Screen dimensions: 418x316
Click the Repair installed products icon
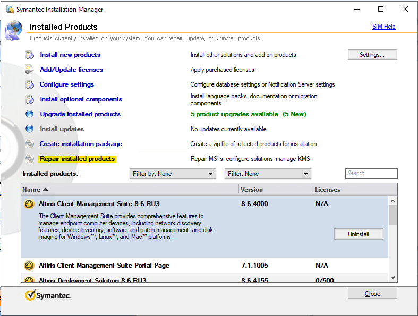pyautogui.click(x=30, y=159)
